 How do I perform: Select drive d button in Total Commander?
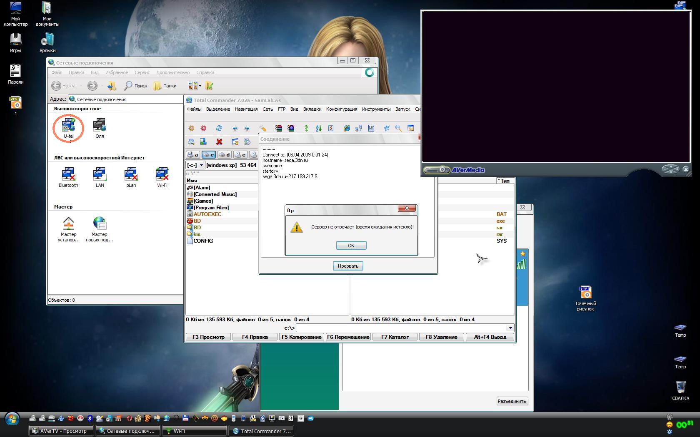(x=224, y=154)
